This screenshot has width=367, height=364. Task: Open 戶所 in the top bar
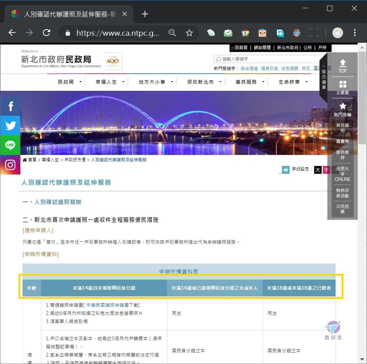point(322,48)
